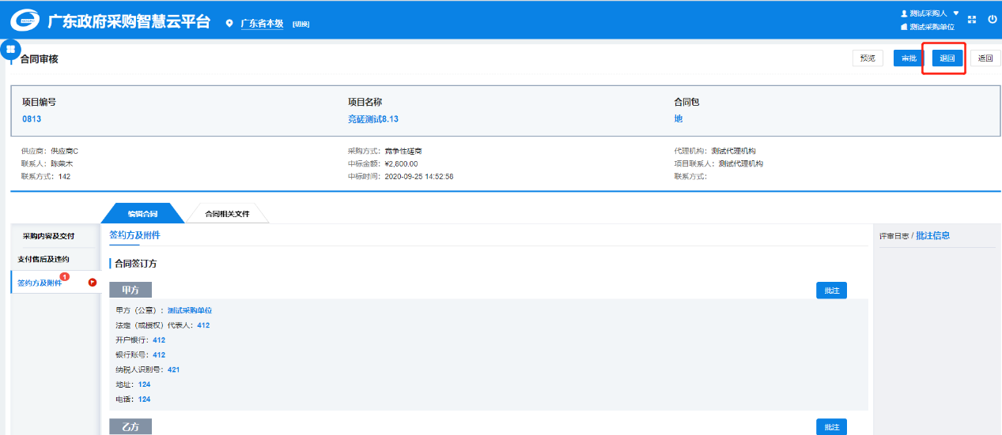Screen dimensions: 1002x435
Task: Click the platform logo icon in header
Action: (x=25, y=21)
